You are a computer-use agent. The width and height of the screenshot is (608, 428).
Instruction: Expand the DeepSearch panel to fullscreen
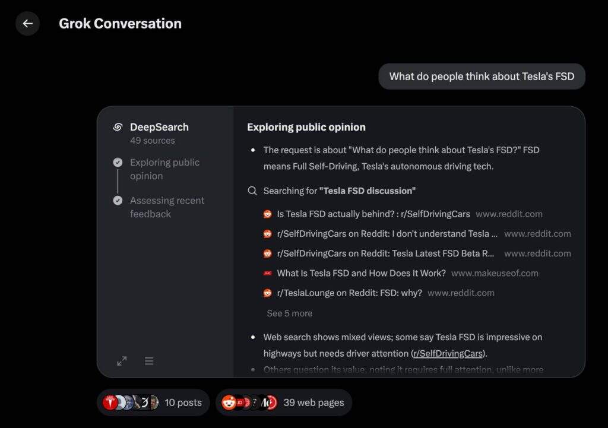pos(122,361)
